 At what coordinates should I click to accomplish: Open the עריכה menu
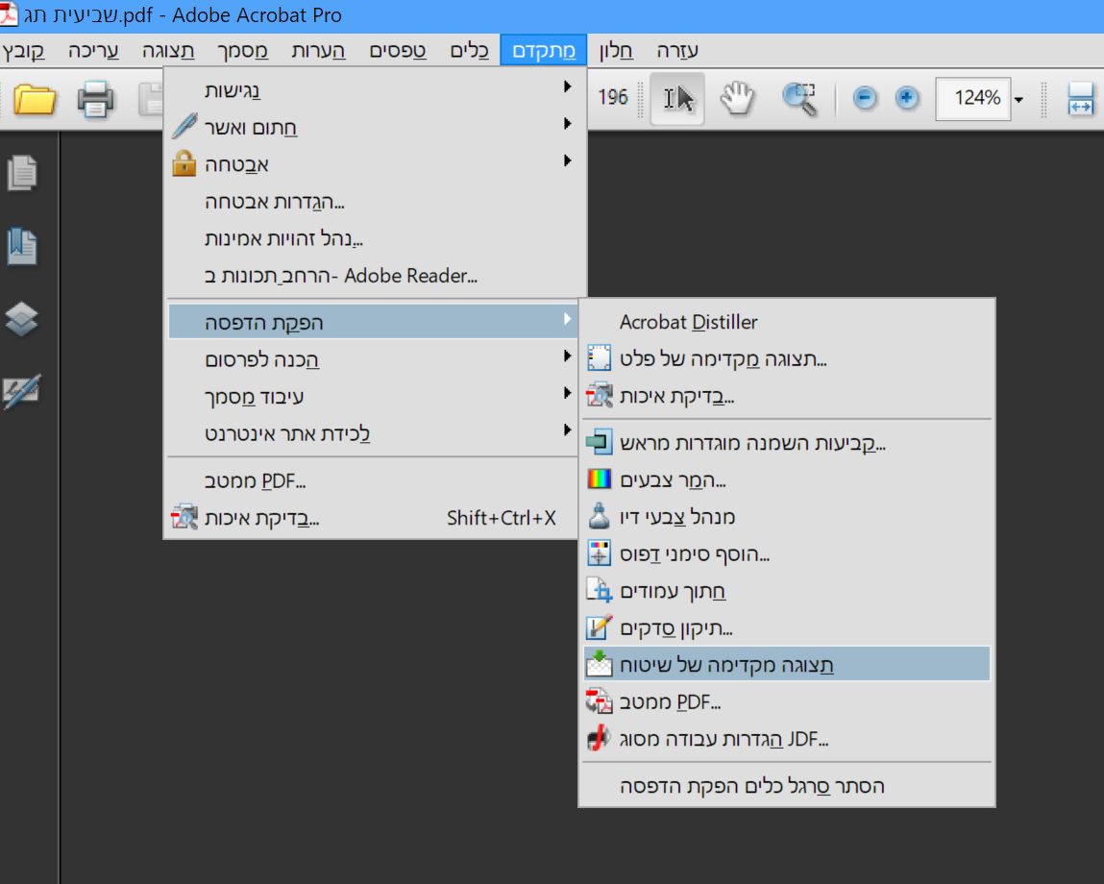(93, 51)
